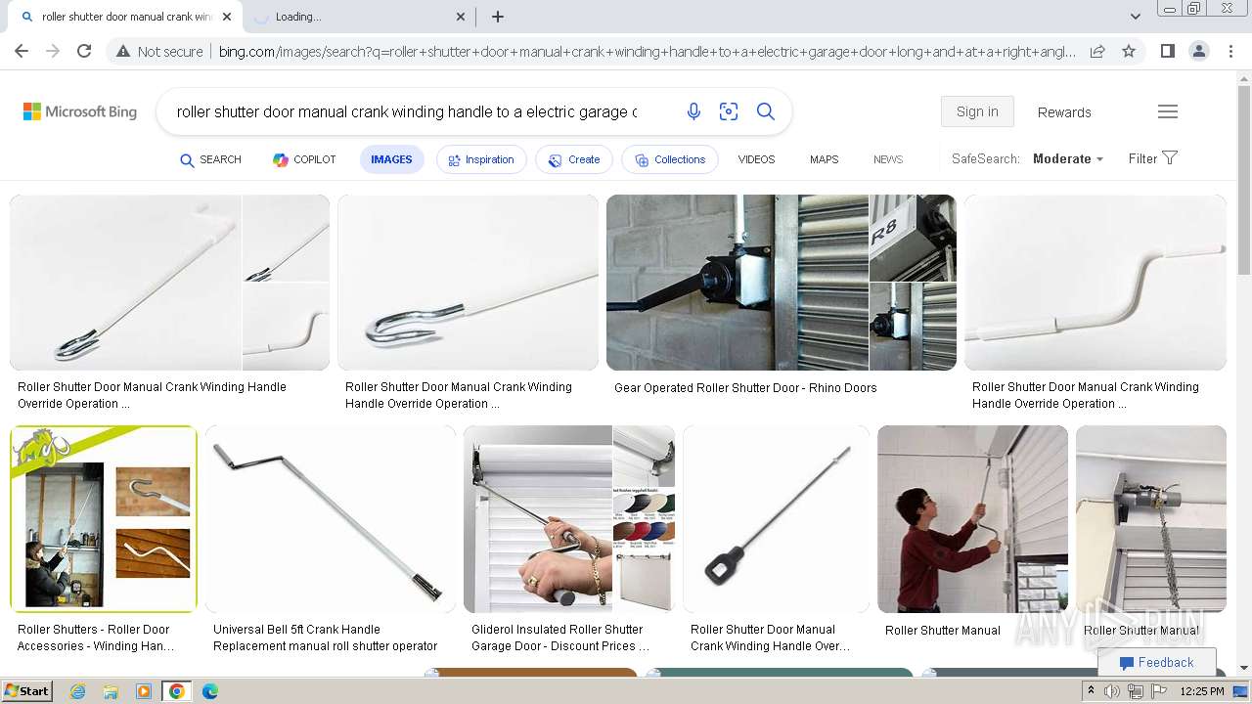1252x704 pixels.
Task: Switch to the NEWS tab
Action: pyautogui.click(x=888, y=159)
